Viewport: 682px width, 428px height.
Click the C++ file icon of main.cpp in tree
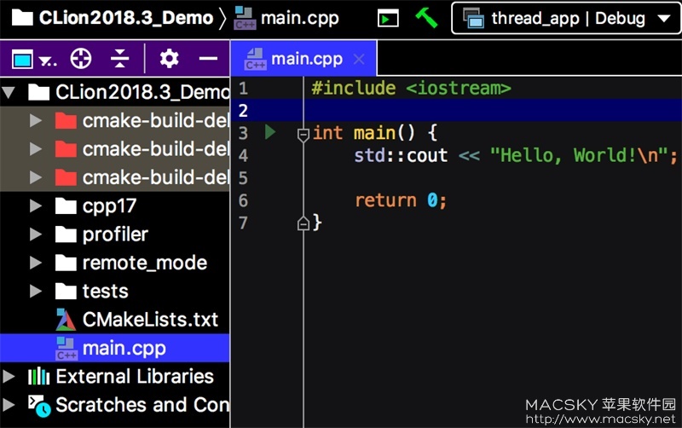pyautogui.click(x=66, y=349)
